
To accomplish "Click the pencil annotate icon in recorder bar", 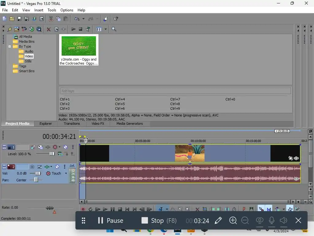I will click(218, 221).
